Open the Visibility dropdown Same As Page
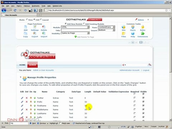 point(75,33)
